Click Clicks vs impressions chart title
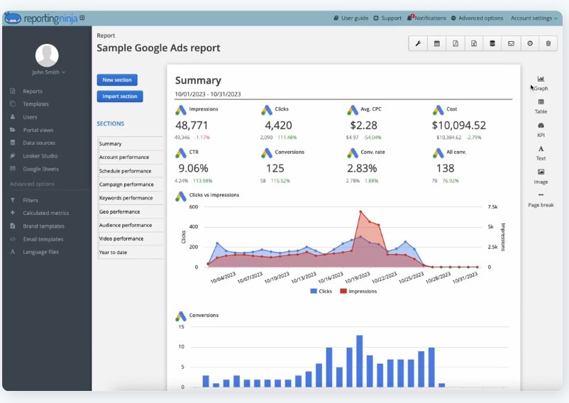569x403 pixels. tap(214, 195)
